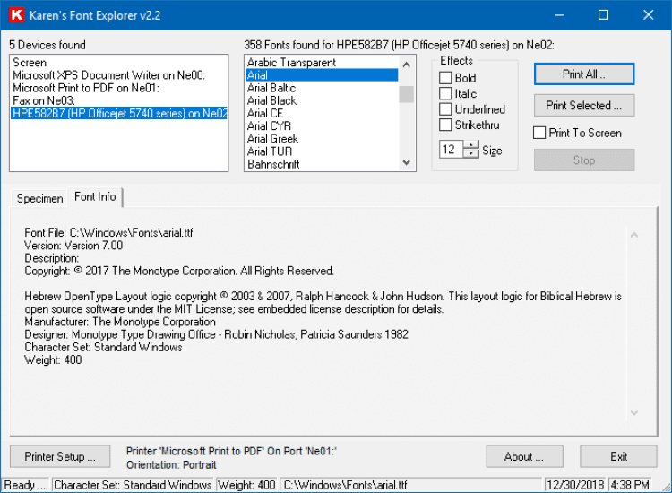Click the Karen's Font Explorer app icon
The width and height of the screenshot is (672, 493).
(x=15, y=14)
